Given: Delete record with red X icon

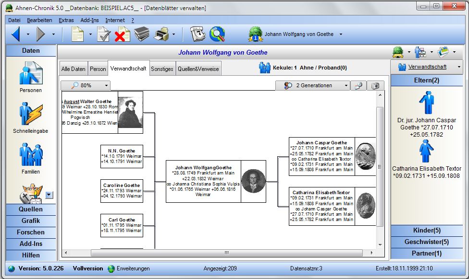Looking at the screenshot, I should [122, 34].
